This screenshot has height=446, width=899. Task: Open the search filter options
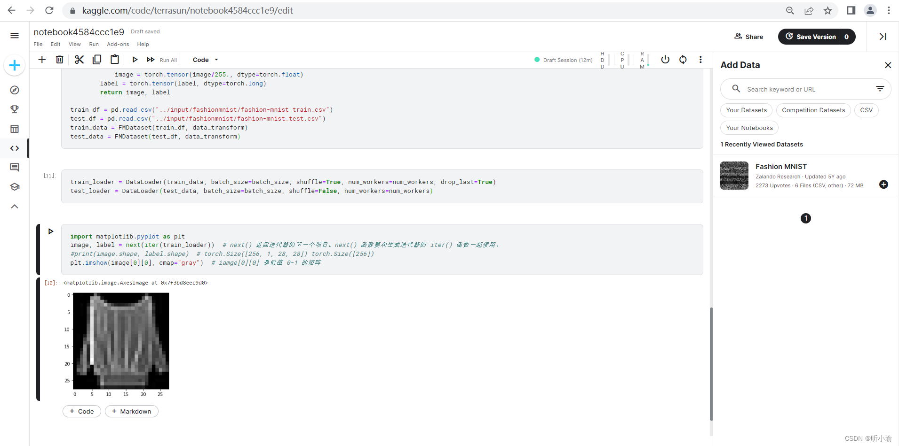click(x=880, y=89)
